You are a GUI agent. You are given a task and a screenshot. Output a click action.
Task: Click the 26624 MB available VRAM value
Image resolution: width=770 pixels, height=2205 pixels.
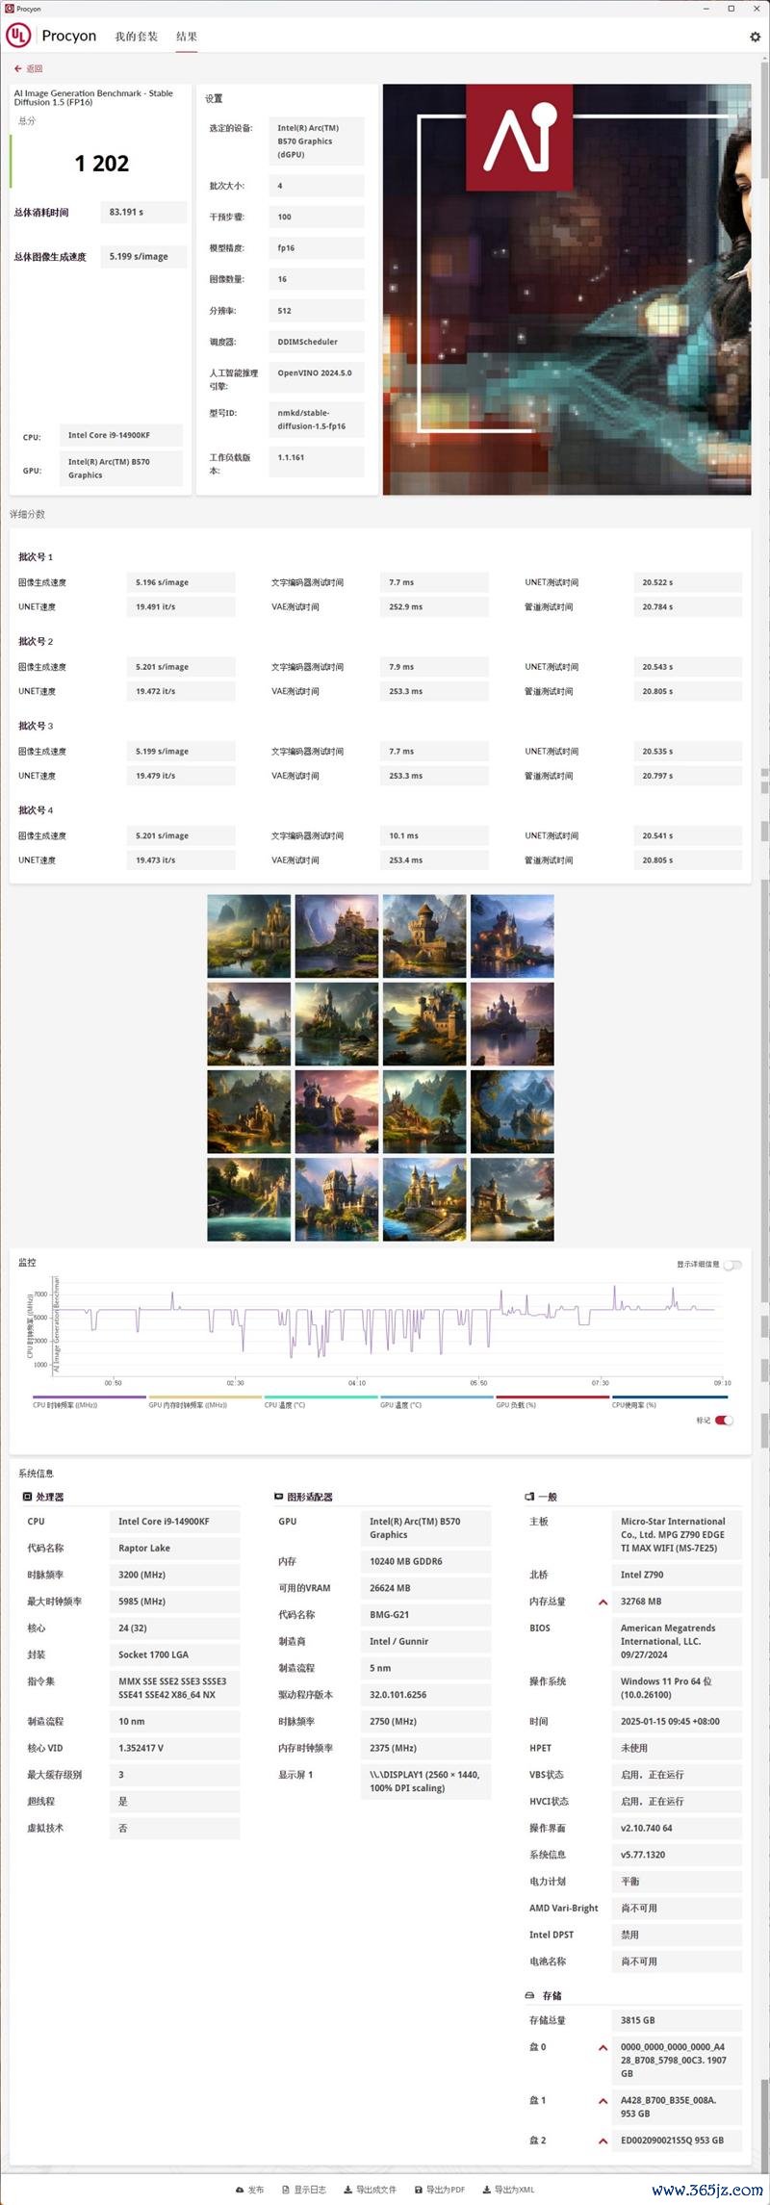425,1588
